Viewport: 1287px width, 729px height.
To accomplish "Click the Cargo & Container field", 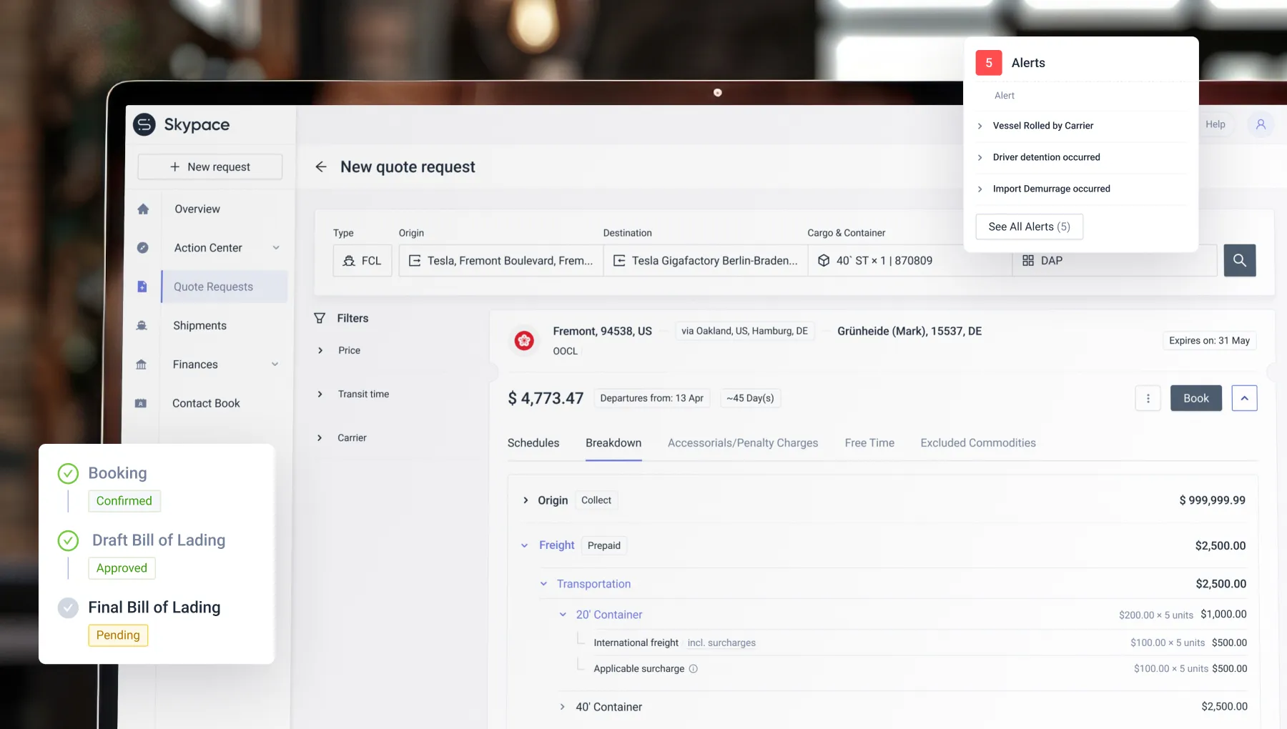I will 910,260.
